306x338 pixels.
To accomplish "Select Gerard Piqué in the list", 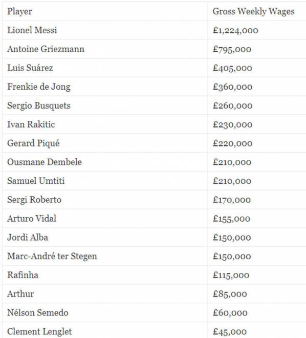I will coord(33,143).
